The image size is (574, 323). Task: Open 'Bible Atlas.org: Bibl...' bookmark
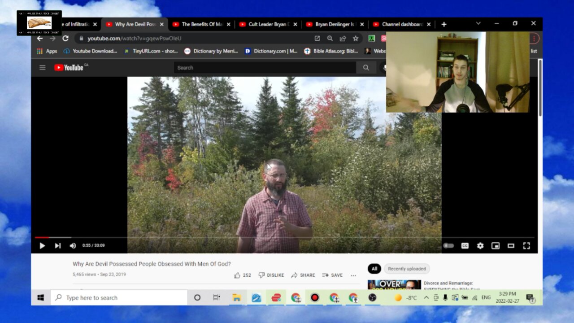331,51
